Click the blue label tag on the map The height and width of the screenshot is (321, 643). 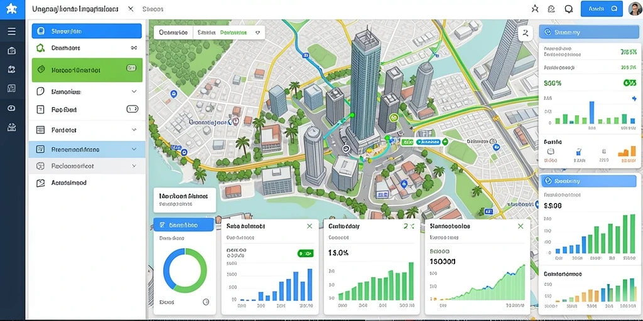(x=428, y=142)
